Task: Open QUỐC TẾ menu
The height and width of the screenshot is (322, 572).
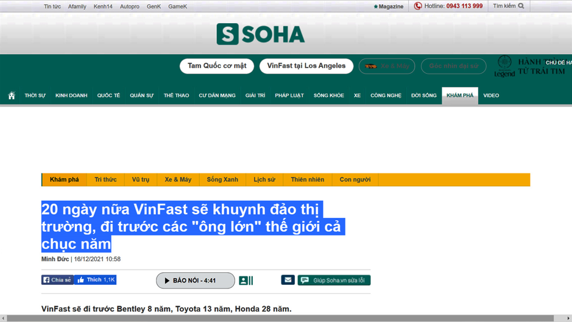Action: coord(108,96)
